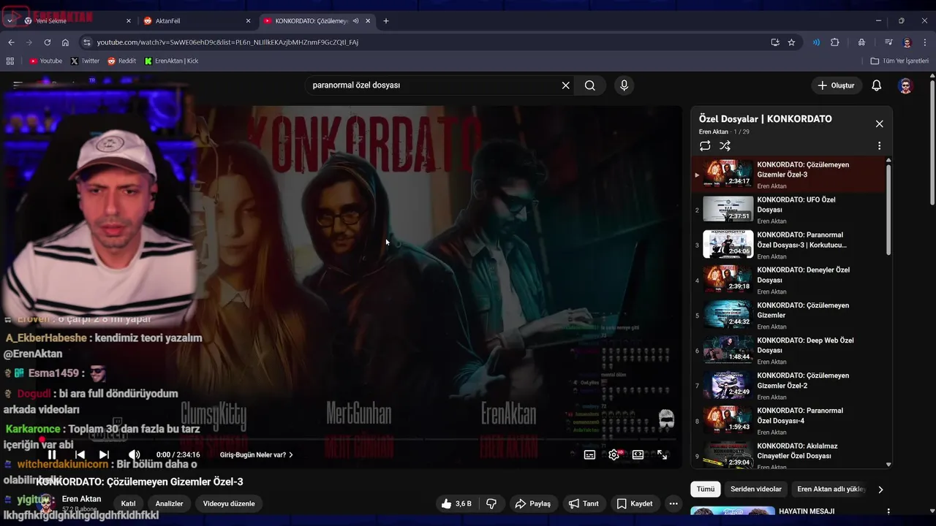Open YouTube notifications bell
This screenshot has height=526, width=936.
pos(876,85)
